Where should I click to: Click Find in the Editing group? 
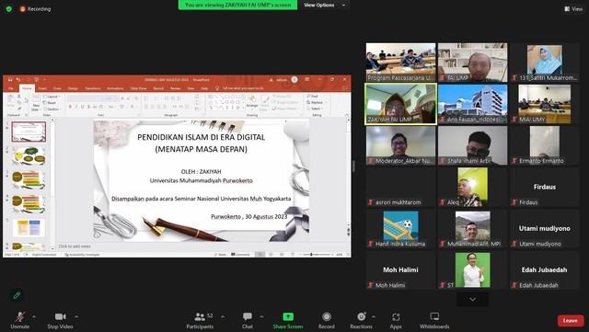(x=313, y=97)
